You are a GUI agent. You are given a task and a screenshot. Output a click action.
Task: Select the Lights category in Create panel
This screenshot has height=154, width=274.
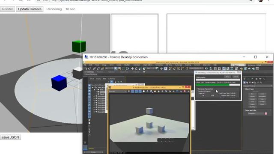pos(250,83)
